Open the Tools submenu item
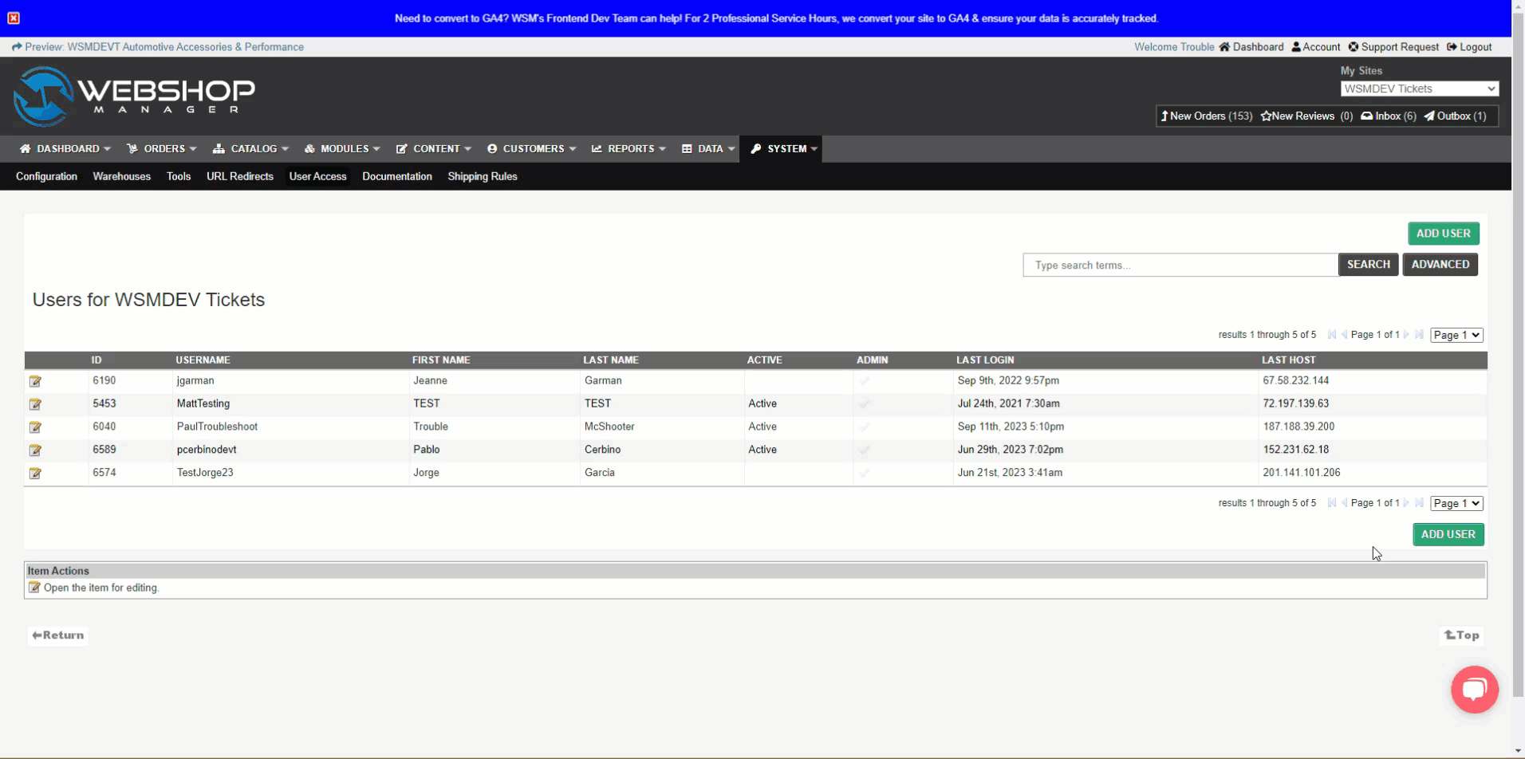The height and width of the screenshot is (759, 1525). 179,176
